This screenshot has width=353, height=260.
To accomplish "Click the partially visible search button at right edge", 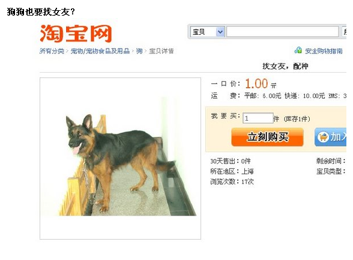I will [x=344, y=32].
